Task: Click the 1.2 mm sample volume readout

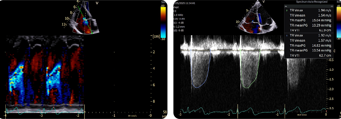Action: [x=180, y=27]
